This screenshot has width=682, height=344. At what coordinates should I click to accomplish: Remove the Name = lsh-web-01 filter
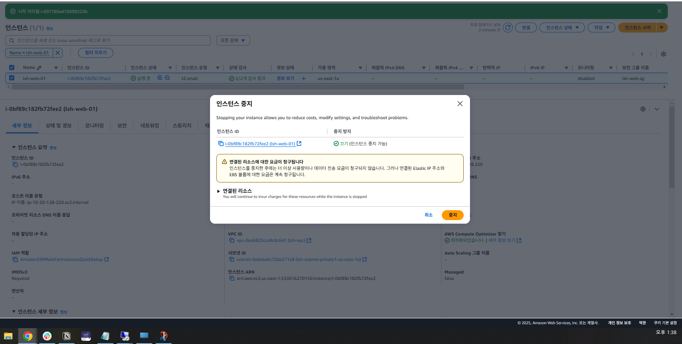pos(58,53)
